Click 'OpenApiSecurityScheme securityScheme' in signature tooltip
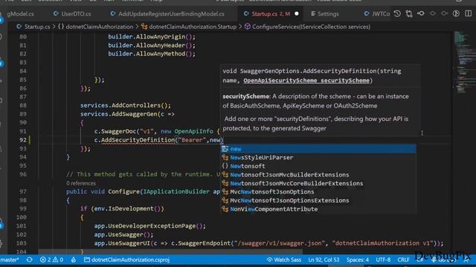Viewport: 476px width, 267px height. tap(306, 81)
